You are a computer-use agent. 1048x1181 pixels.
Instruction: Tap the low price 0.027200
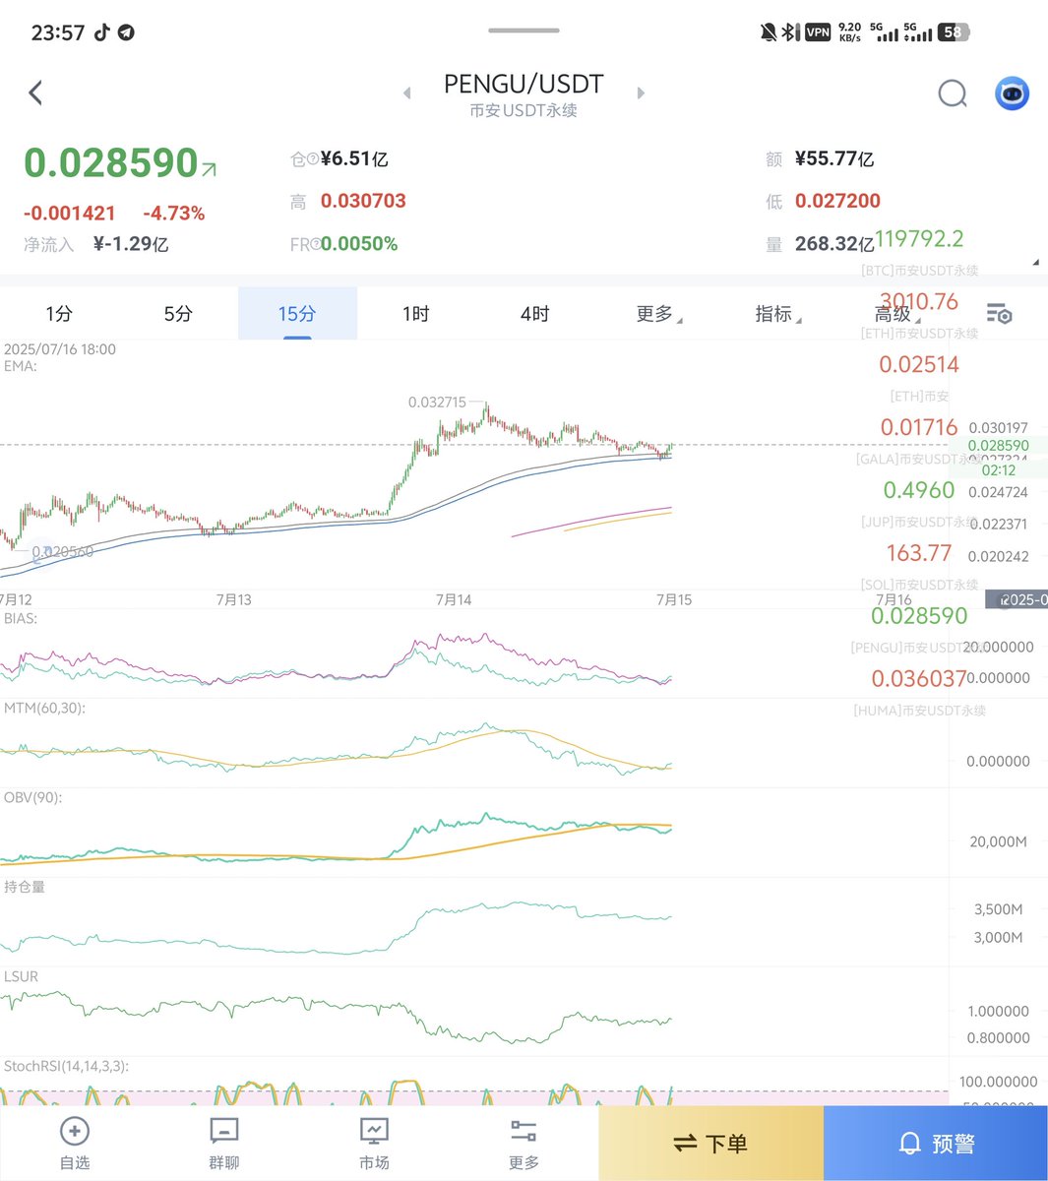pyautogui.click(x=837, y=201)
